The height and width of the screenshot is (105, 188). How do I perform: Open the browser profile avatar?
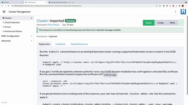tap(183, 6)
